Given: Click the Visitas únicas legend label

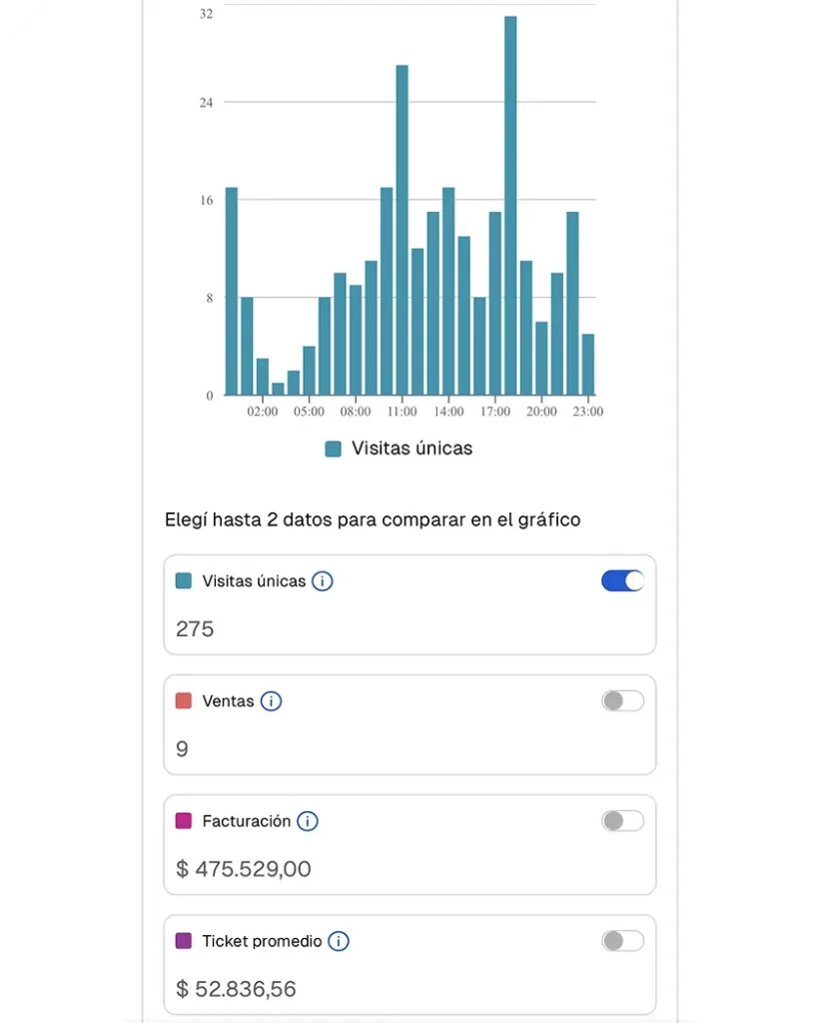Looking at the screenshot, I should click(411, 449).
